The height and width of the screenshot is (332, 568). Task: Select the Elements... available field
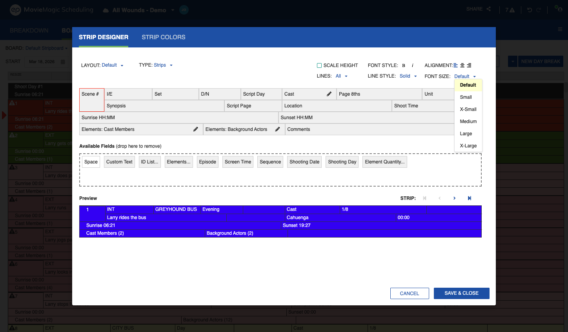tap(178, 162)
